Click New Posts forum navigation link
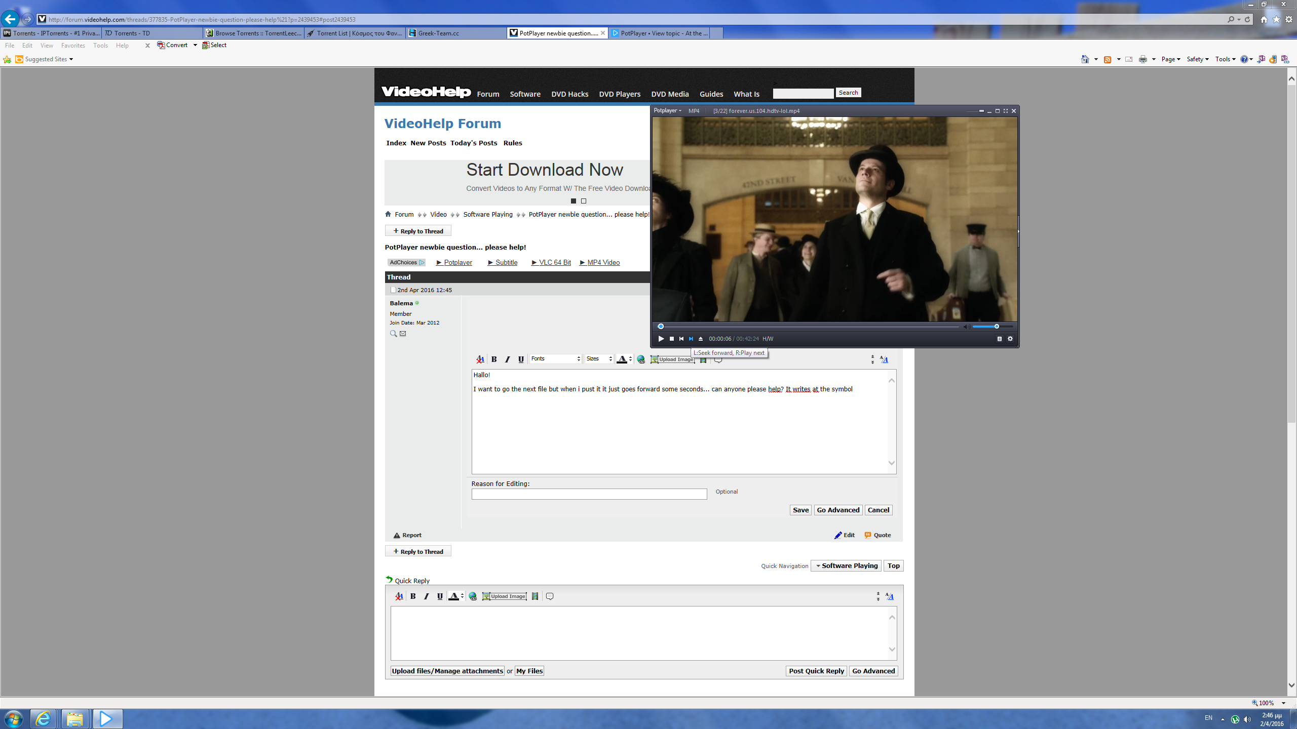The height and width of the screenshot is (729, 1297). [x=428, y=143]
